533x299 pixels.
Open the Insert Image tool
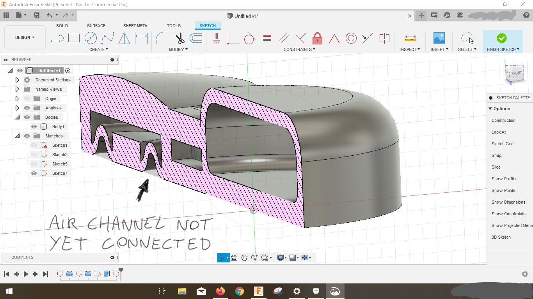tap(439, 38)
